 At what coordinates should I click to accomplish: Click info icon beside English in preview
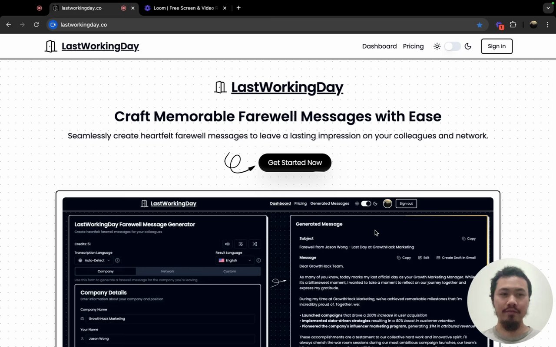258,260
